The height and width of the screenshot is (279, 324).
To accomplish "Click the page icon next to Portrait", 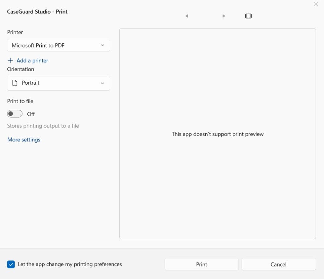I will 15,83.
